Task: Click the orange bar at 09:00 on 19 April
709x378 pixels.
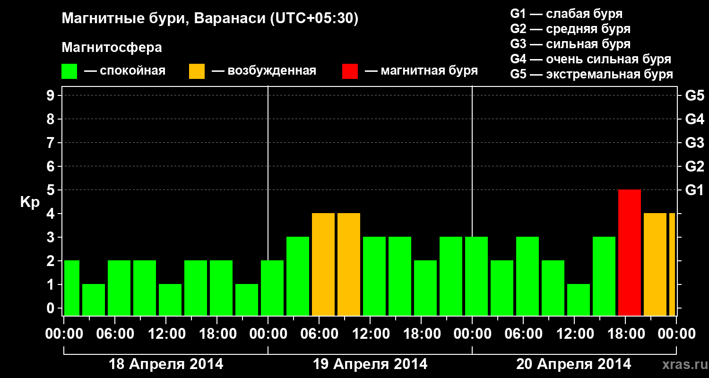Action: [x=349, y=264]
